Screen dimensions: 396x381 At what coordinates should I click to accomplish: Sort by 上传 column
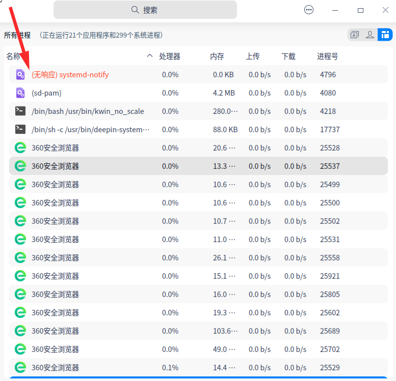coord(253,56)
